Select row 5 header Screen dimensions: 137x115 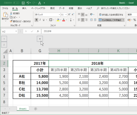(4, 83)
